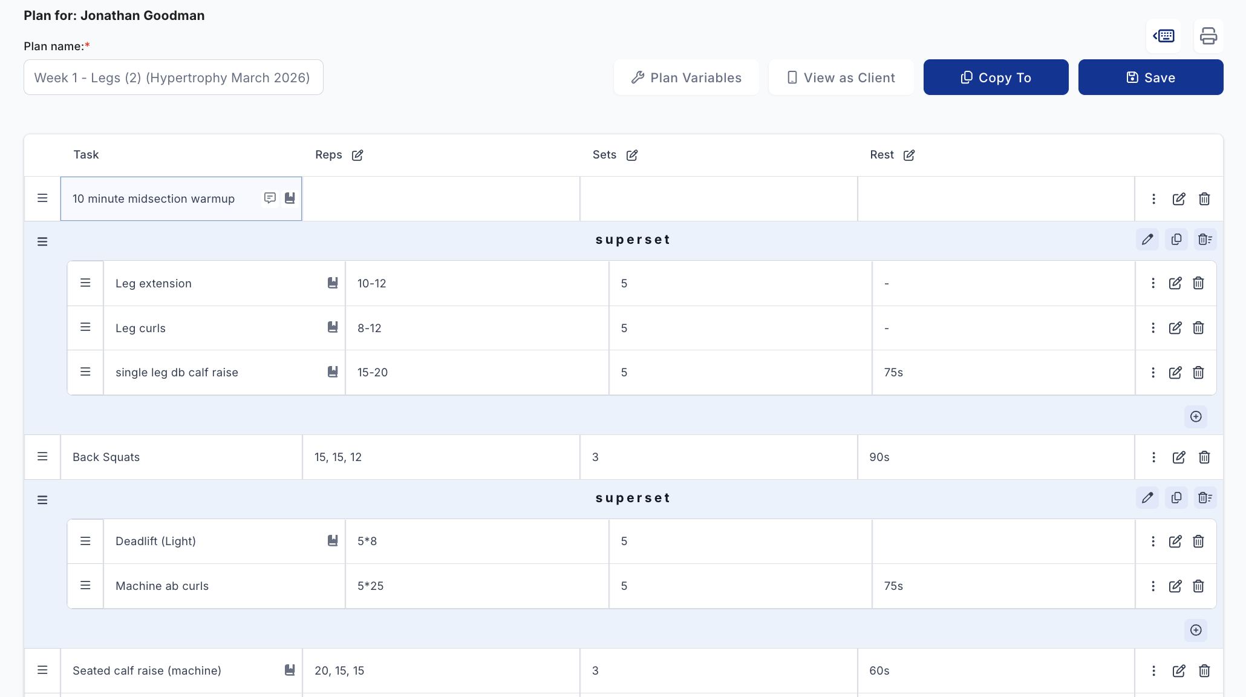Delete the Leg curls row
The image size is (1246, 697).
[x=1198, y=328]
